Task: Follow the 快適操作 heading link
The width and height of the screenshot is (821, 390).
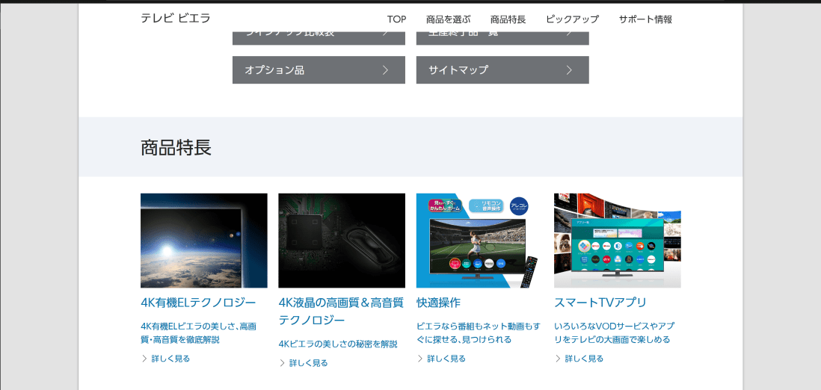Action: 438,303
